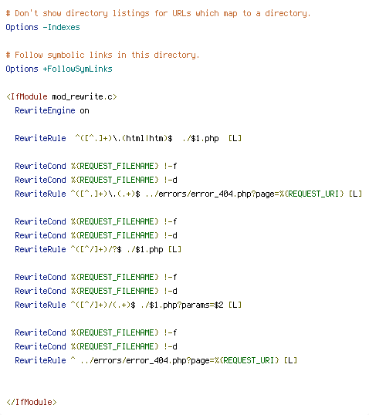Click the closing </IfModule> tag

pos(32,402)
